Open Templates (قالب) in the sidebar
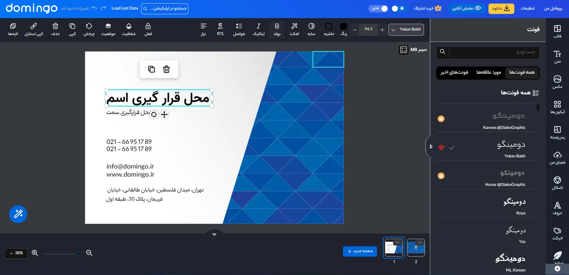 (557, 31)
